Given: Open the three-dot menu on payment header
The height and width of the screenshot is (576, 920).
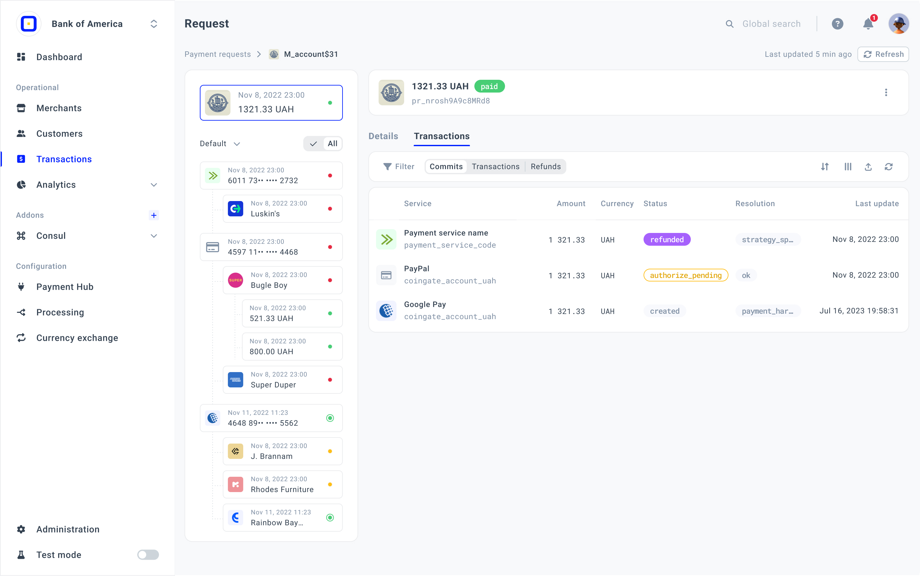Looking at the screenshot, I should [886, 93].
